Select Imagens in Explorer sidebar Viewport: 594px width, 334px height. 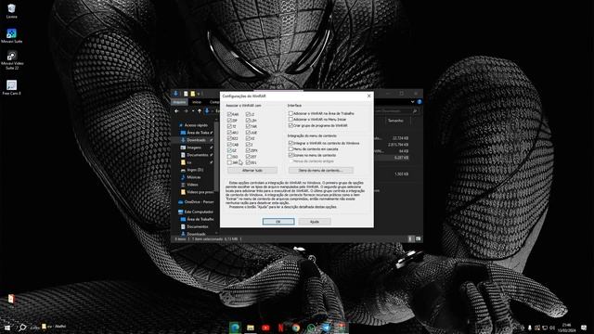pos(194,148)
